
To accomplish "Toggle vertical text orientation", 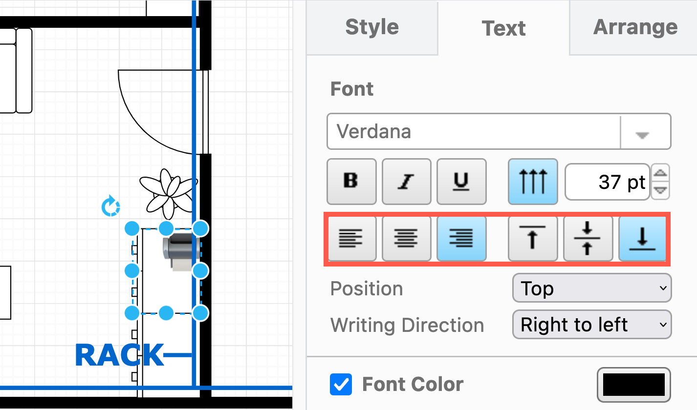I will tap(532, 181).
